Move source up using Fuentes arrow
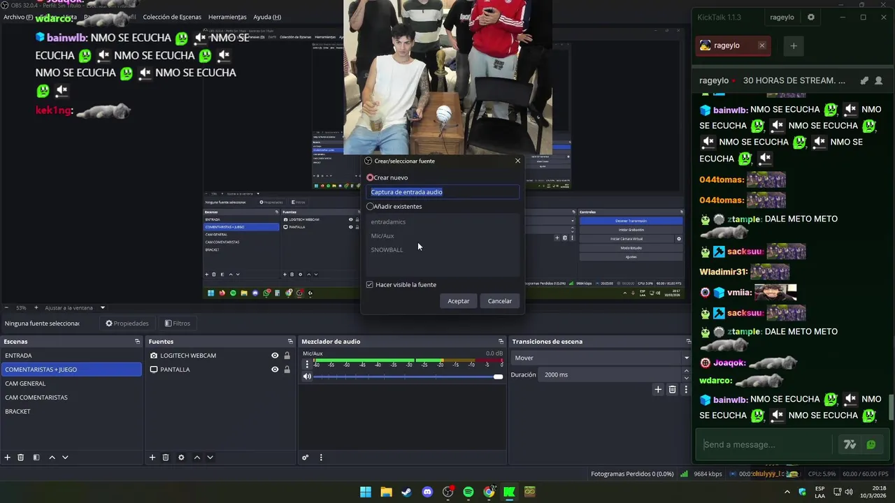The image size is (895, 503). (196, 458)
